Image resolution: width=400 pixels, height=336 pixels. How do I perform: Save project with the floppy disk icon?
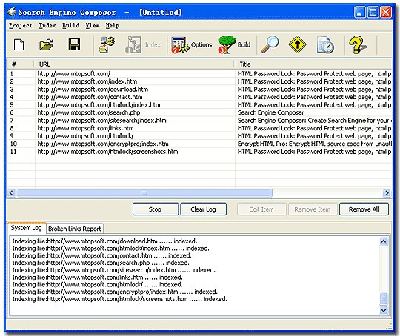pos(74,44)
